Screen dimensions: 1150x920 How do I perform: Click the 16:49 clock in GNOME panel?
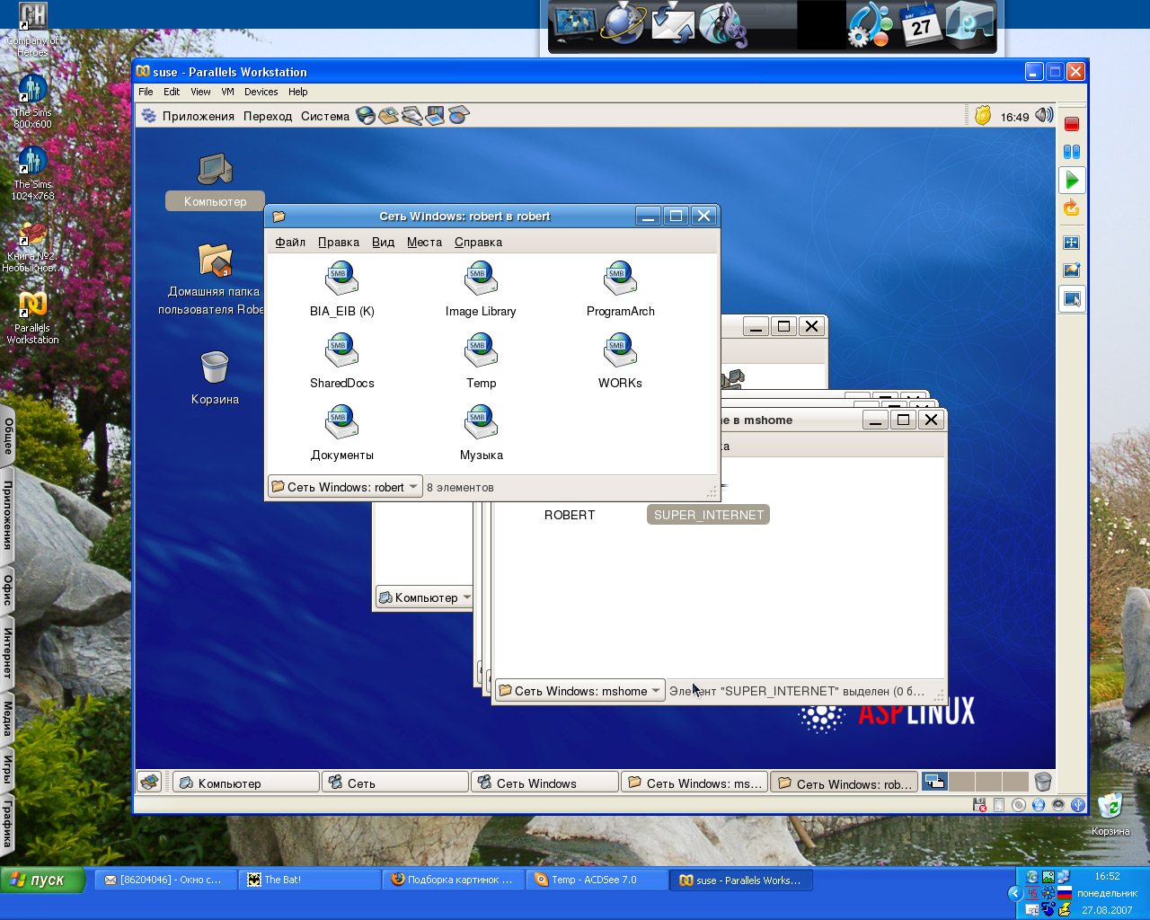(1014, 117)
